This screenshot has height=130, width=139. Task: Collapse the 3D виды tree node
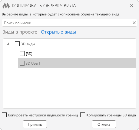click(8, 44)
